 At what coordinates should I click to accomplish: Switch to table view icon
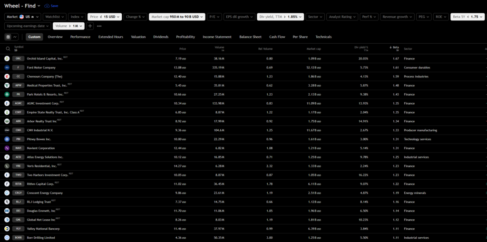[9, 37]
